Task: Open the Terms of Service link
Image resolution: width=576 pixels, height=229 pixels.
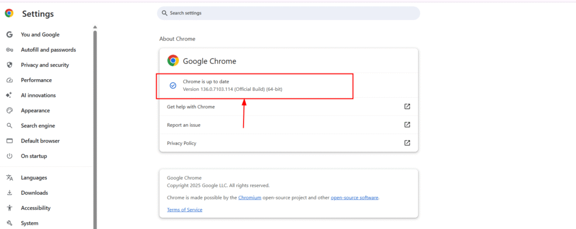Action: tap(184, 209)
